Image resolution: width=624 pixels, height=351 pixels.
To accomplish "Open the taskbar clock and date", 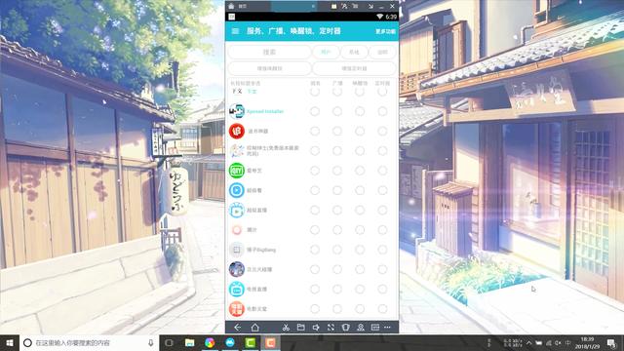I will coord(588,342).
